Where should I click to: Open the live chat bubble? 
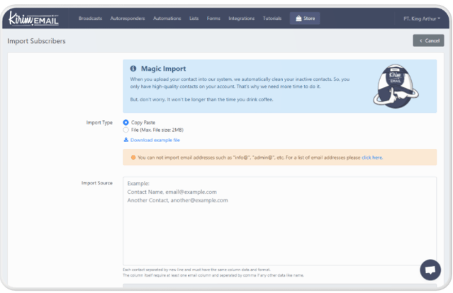coord(430,270)
